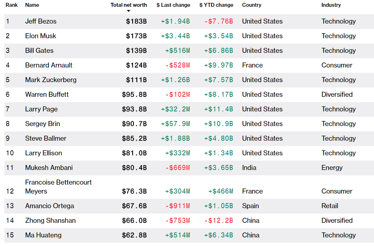
Task: Sort by Total net worth column header
Action: tap(129, 5)
